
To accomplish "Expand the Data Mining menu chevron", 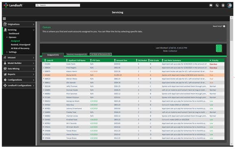I will pos(33,69).
